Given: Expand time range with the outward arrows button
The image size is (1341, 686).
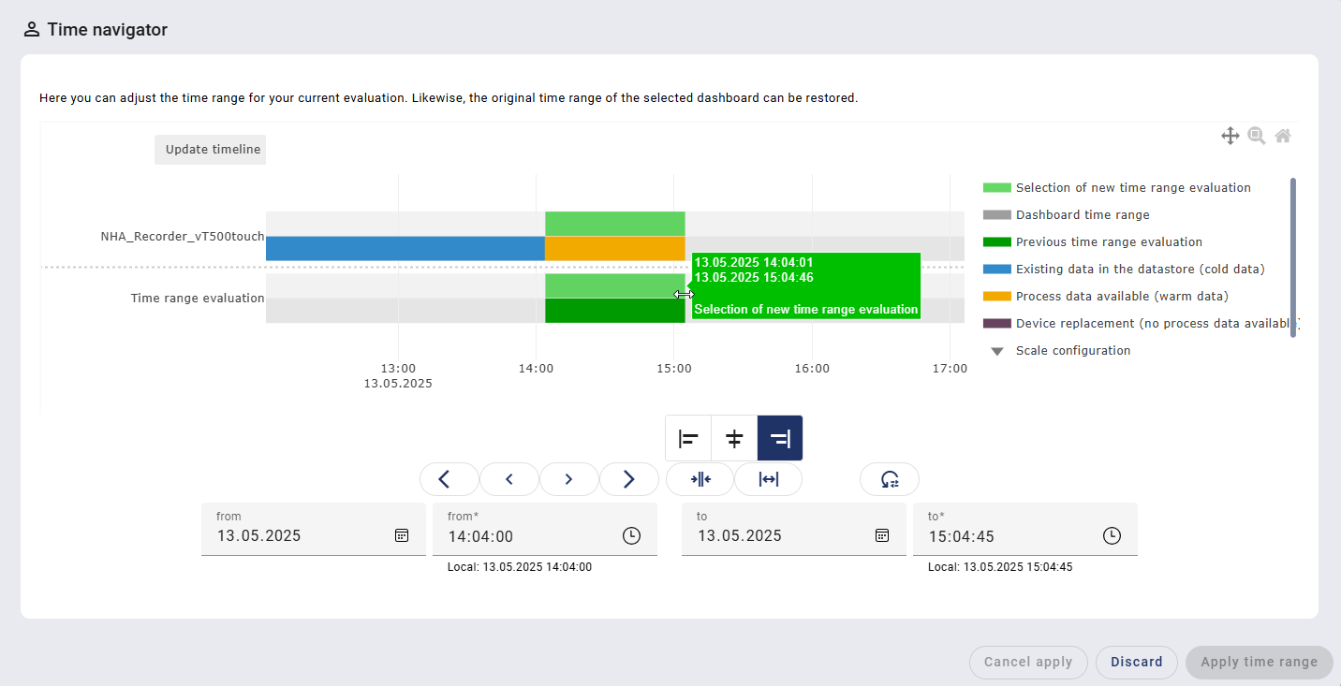Looking at the screenshot, I should tap(768, 479).
